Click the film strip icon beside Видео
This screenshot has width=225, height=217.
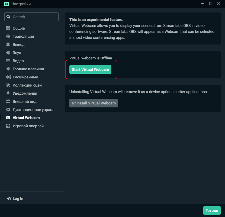(x=8, y=61)
